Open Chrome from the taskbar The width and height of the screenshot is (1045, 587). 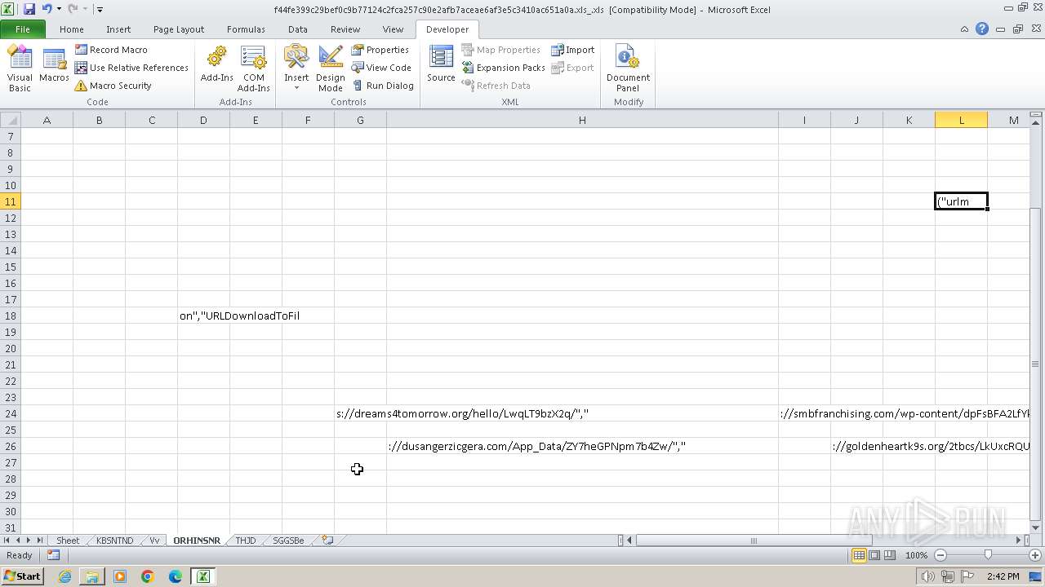point(148,576)
